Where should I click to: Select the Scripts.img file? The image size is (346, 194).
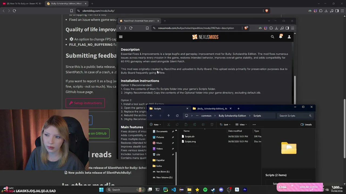(x=190, y=141)
